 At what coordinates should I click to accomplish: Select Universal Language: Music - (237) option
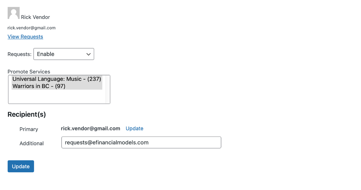[57, 79]
